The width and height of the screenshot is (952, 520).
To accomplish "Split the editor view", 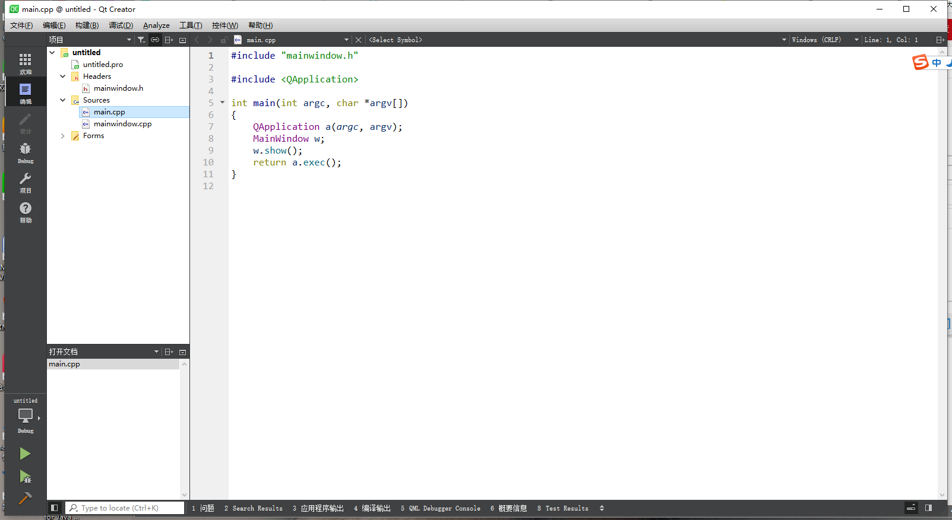I will [x=940, y=40].
